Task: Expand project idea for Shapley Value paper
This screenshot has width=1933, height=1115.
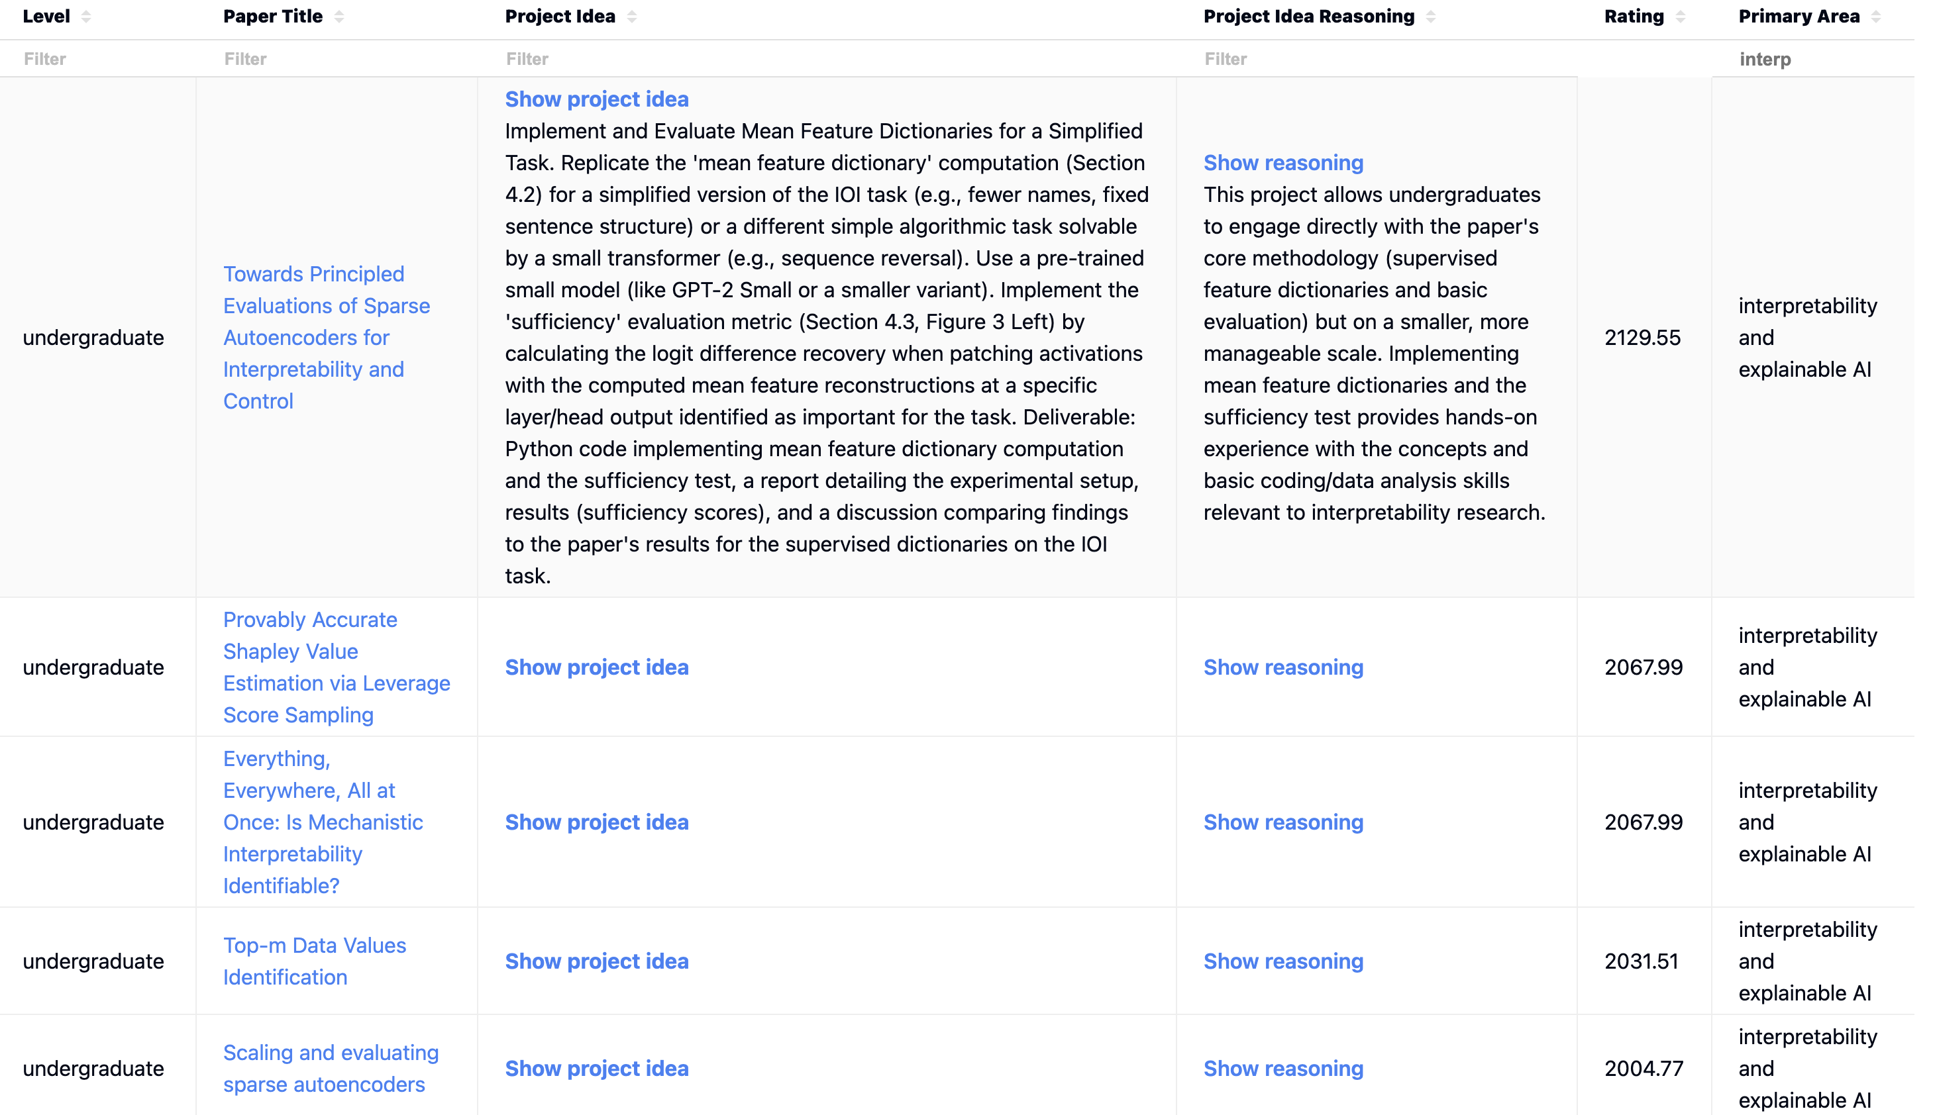Action: 596,667
